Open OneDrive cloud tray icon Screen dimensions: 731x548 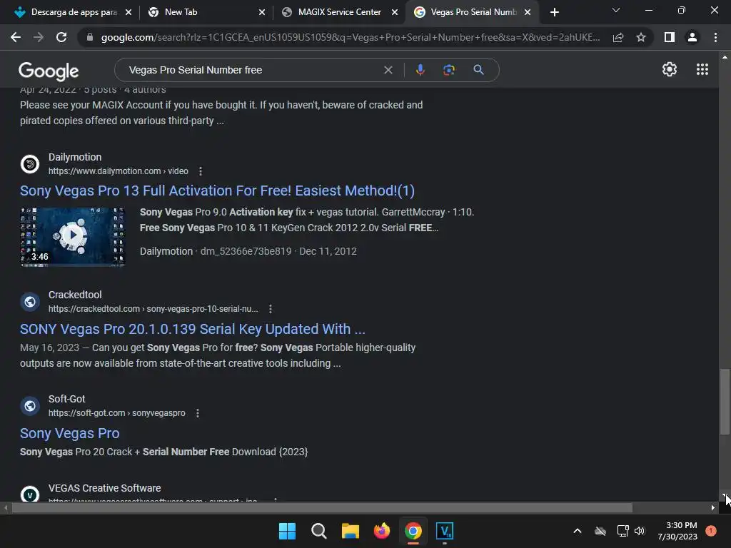pyautogui.click(x=600, y=531)
